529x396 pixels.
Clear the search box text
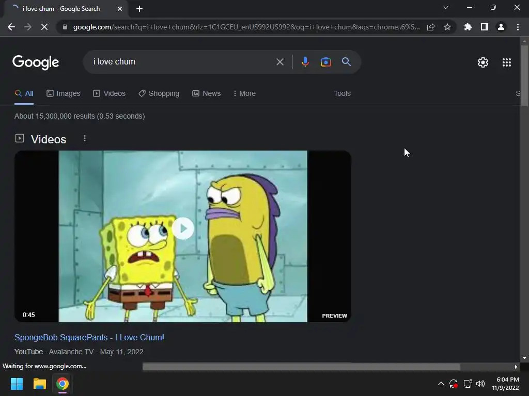tap(279, 62)
